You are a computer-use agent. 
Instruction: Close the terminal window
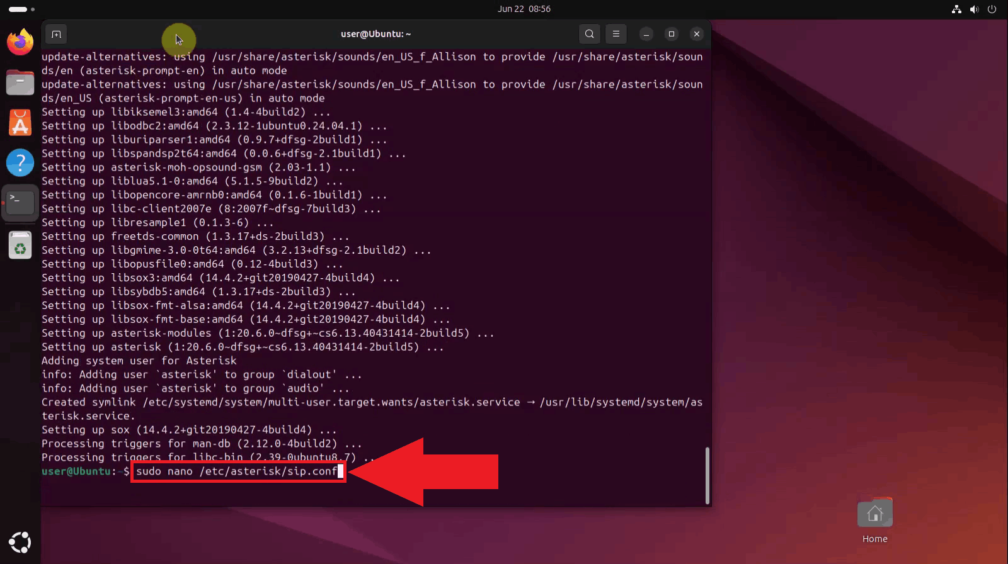tap(696, 34)
